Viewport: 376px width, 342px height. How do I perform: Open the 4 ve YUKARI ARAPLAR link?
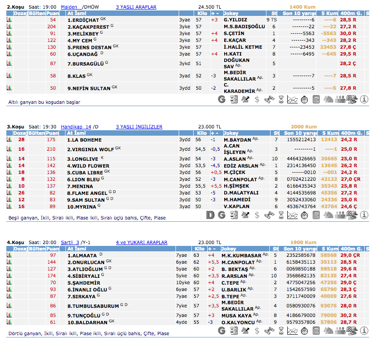point(141,243)
